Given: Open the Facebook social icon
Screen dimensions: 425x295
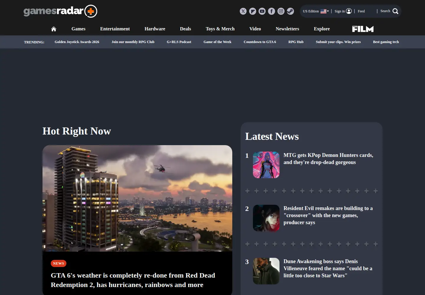Looking at the screenshot, I should (x=272, y=11).
